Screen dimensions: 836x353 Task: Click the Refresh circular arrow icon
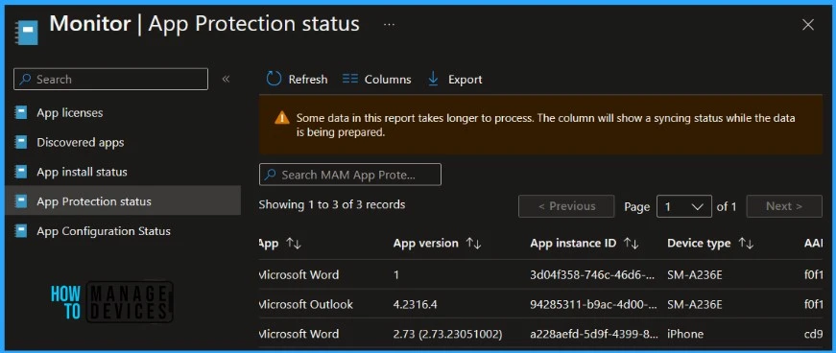[274, 79]
